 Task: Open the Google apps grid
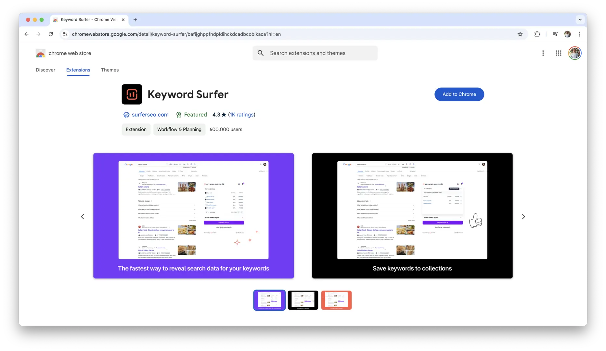[559, 53]
